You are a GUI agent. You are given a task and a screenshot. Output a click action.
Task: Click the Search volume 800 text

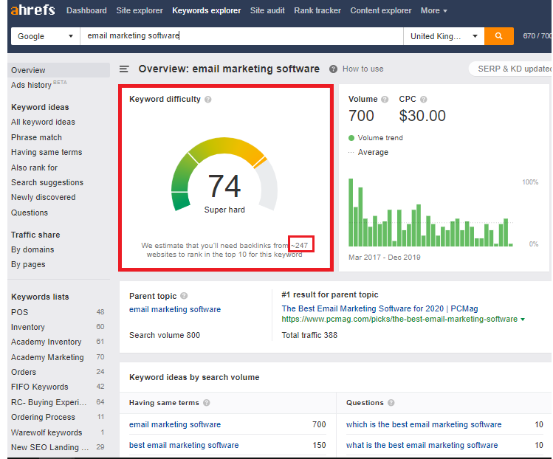click(165, 335)
